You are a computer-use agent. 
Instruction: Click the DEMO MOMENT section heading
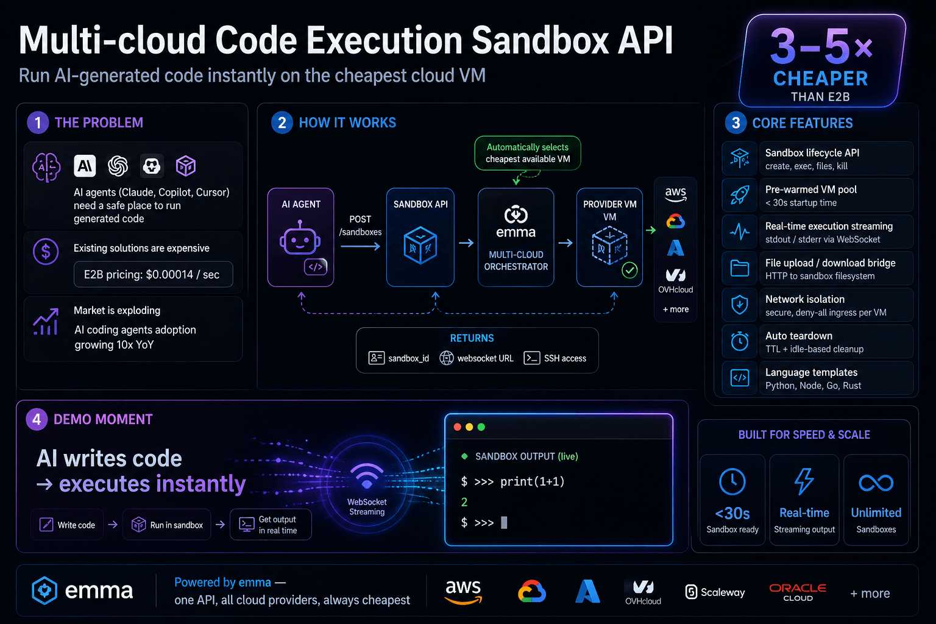point(103,419)
